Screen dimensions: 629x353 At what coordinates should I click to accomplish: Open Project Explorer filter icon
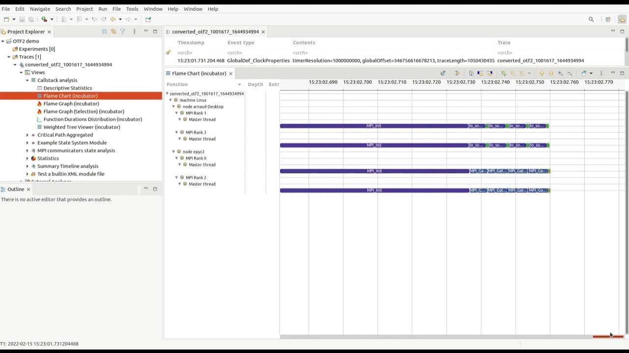[x=123, y=31]
